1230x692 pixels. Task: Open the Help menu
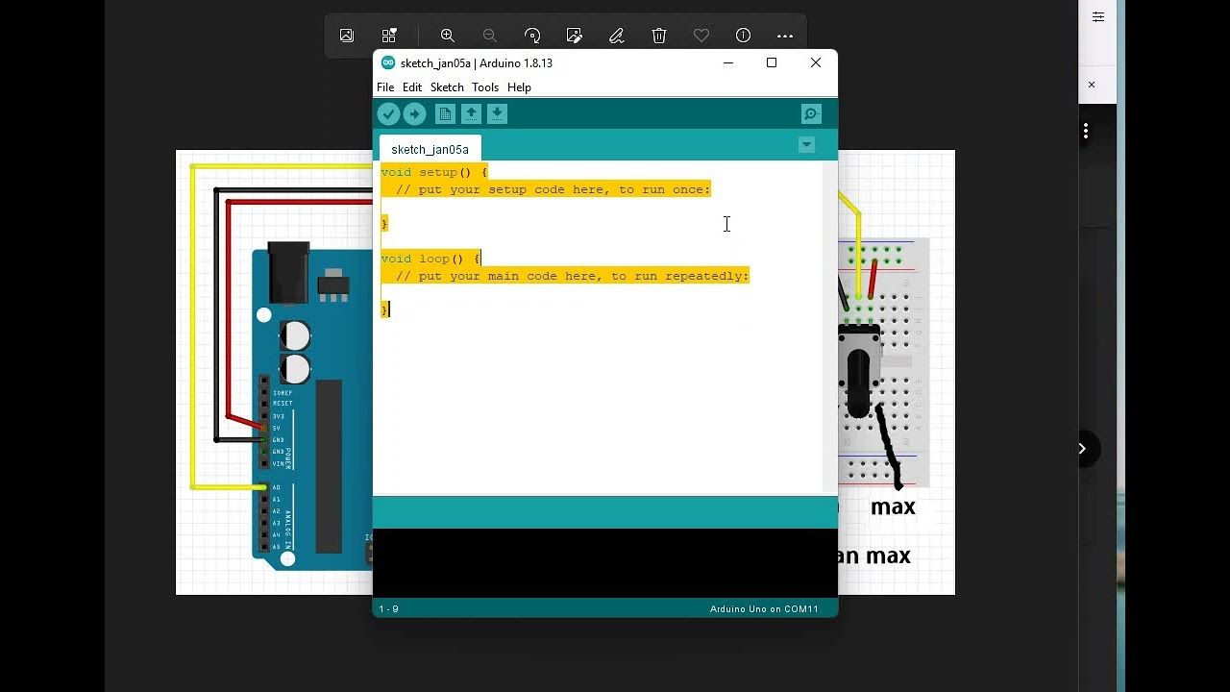pos(519,87)
